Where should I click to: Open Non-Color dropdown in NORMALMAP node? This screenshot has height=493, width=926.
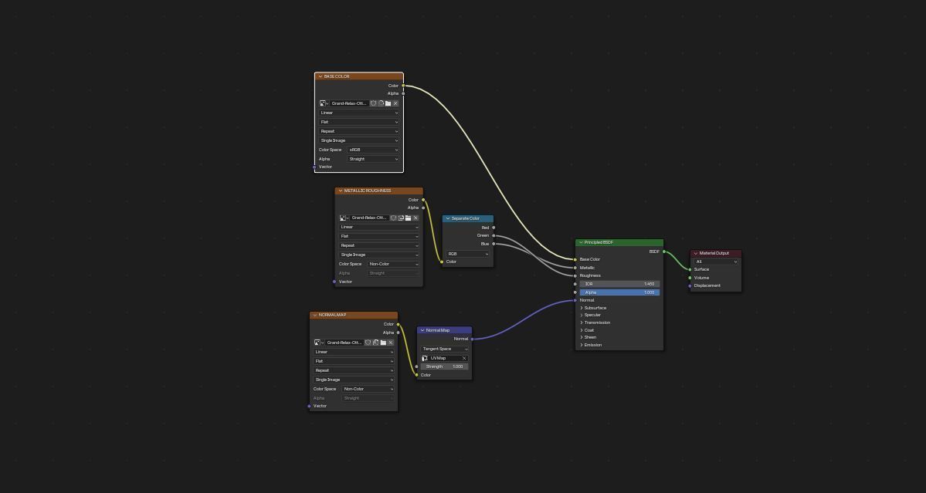point(368,389)
